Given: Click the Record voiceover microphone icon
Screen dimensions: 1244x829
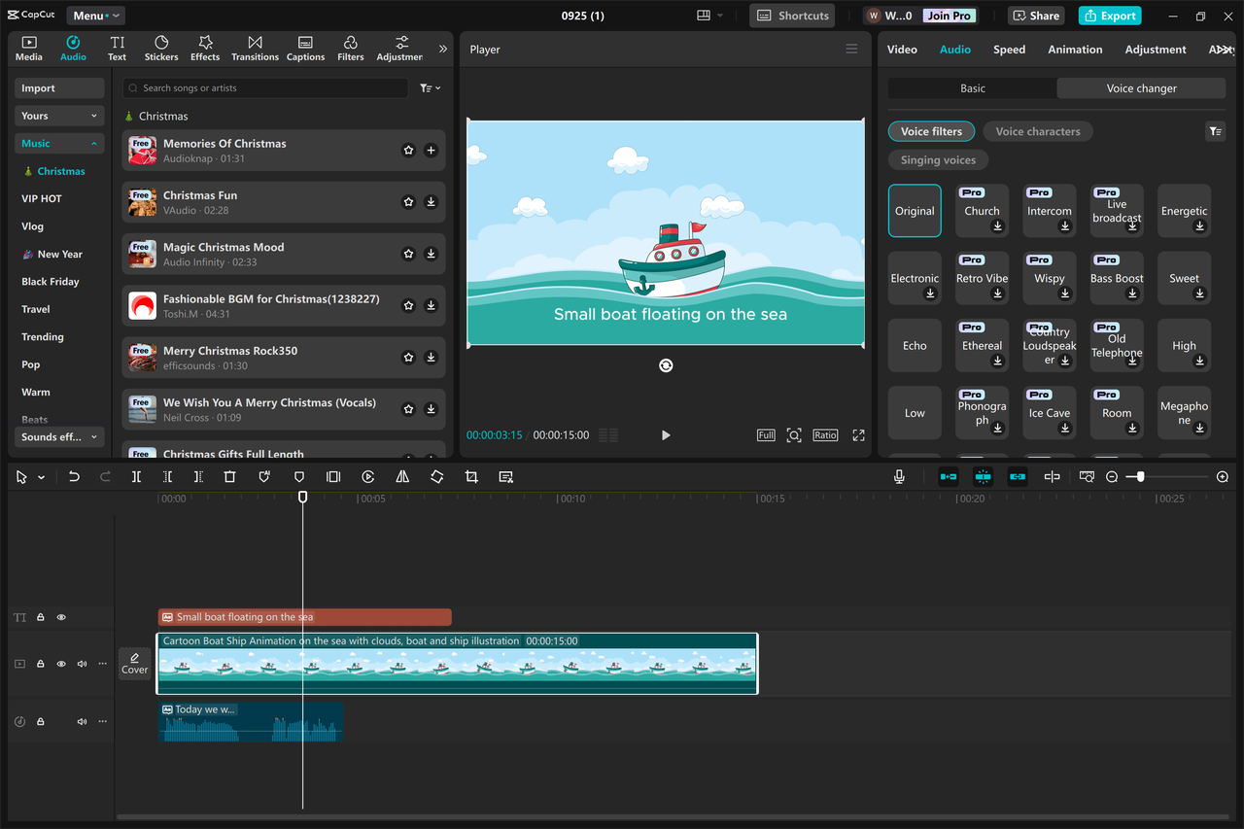Looking at the screenshot, I should (899, 476).
